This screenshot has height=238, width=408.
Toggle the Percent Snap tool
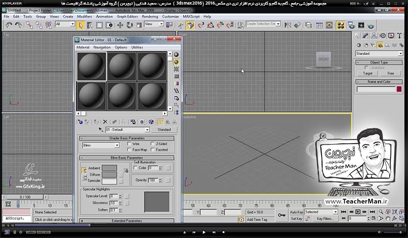click(x=220, y=25)
